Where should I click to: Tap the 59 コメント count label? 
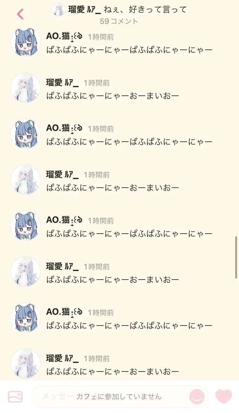[119, 21]
